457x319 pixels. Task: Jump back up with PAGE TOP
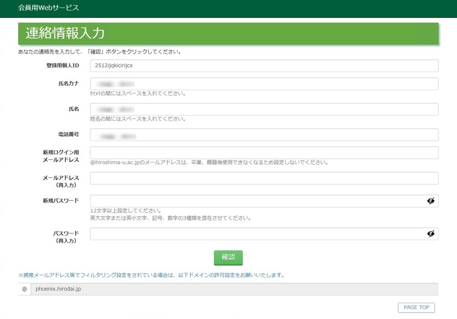(x=416, y=307)
